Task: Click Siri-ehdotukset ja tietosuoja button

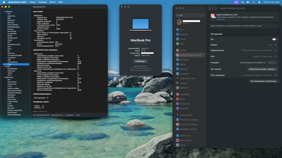Action: (x=264, y=81)
